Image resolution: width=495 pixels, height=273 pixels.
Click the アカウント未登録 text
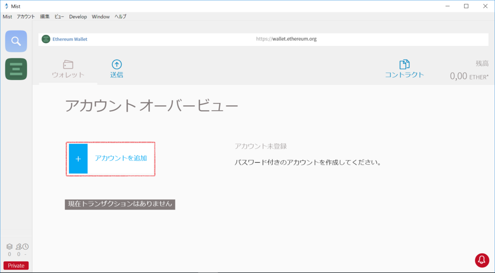point(261,146)
